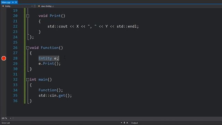This screenshot has height=125, width=222.
Task: Click the 'Function' name on line 26
Action: tap(50, 48)
